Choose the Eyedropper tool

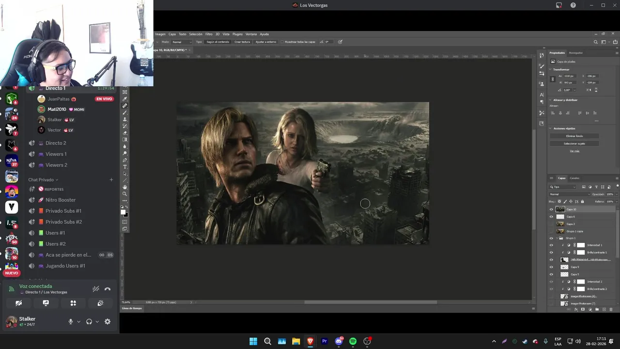click(125, 99)
